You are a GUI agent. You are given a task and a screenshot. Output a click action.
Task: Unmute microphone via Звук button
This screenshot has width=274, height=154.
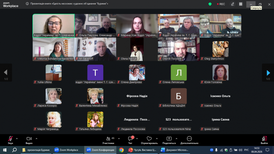pos(10,140)
